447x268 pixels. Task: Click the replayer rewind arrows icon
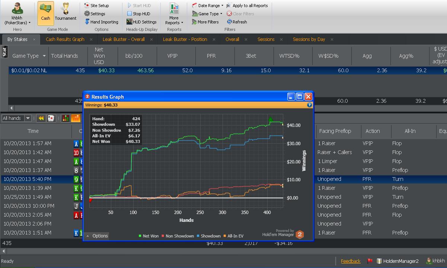coord(41,118)
